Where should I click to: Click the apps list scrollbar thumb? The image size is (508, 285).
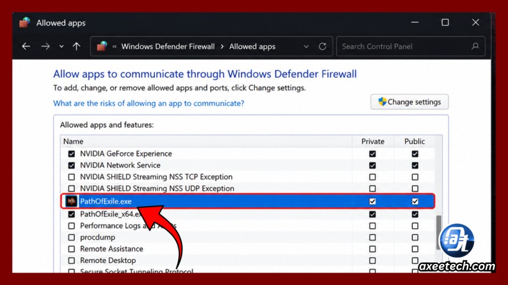[x=439, y=232]
